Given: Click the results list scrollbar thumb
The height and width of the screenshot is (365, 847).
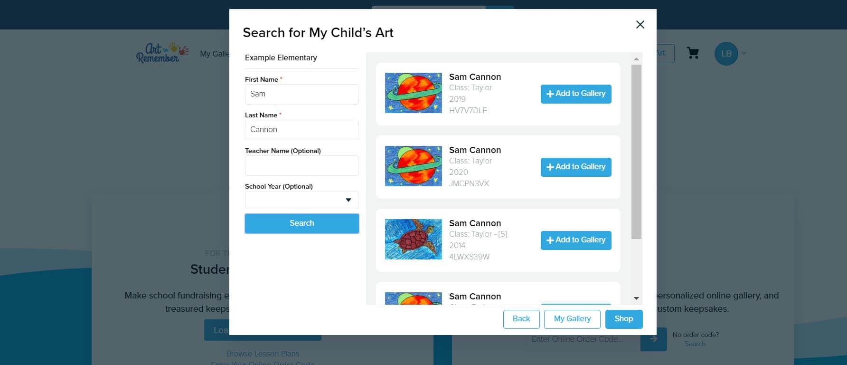Looking at the screenshot, I should [636, 152].
